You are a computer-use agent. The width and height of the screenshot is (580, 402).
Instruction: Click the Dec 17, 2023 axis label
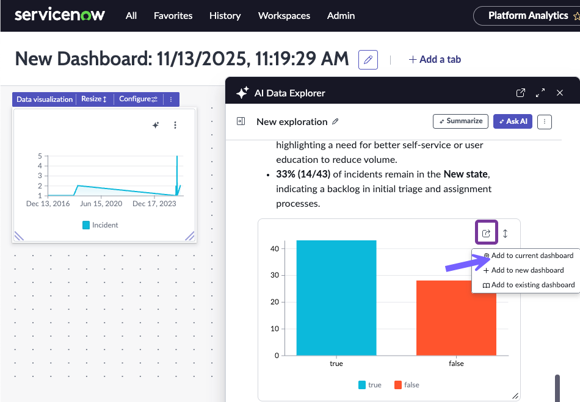(154, 204)
